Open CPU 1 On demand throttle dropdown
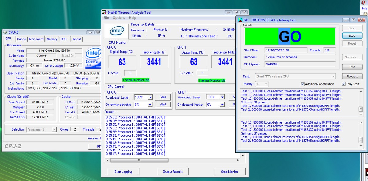This screenshot has height=181, width=368. (222, 105)
